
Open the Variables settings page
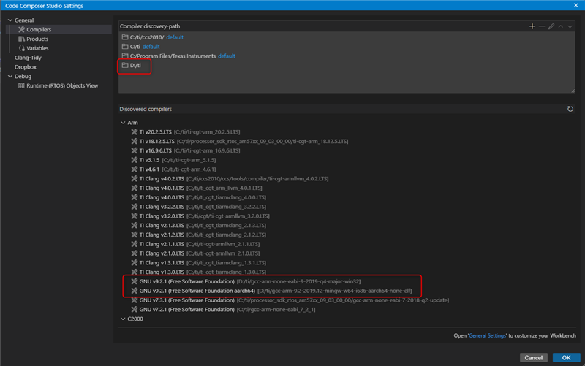click(x=37, y=48)
